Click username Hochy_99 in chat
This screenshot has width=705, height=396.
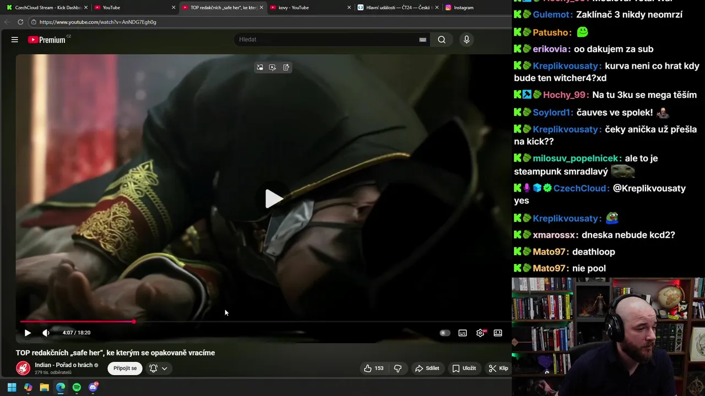(566, 95)
